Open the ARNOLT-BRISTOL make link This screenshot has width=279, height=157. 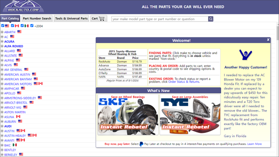click(16, 103)
